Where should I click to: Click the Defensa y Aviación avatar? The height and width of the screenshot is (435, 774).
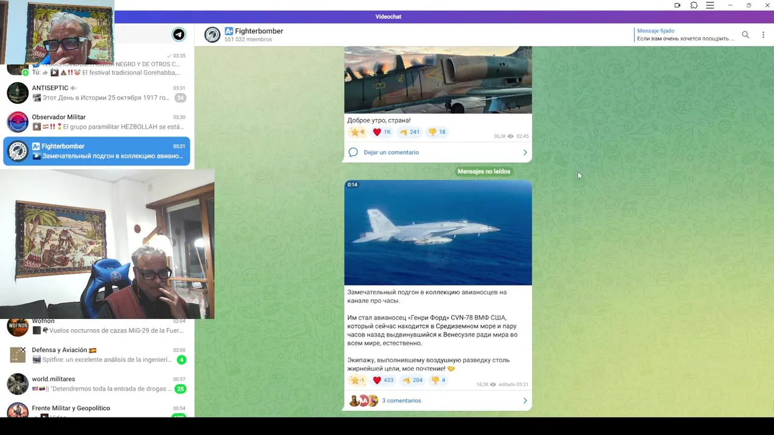pyautogui.click(x=18, y=355)
